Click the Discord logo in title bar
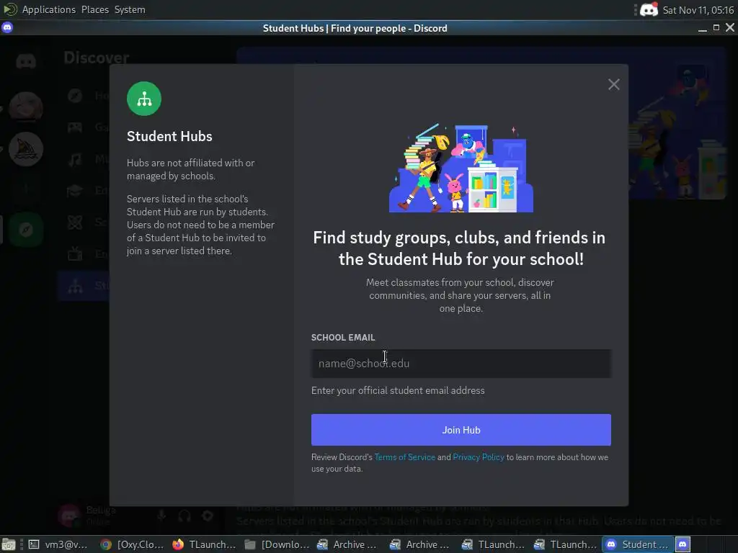 (x=7, y=28)
